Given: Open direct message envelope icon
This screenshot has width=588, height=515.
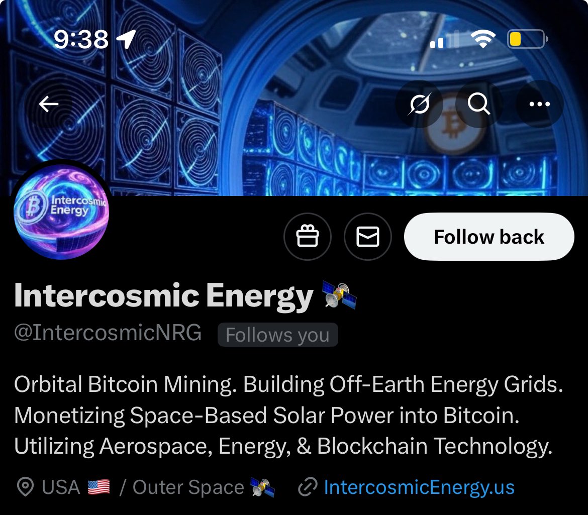Looking at the screenshot, I should [x=367, y=237].
